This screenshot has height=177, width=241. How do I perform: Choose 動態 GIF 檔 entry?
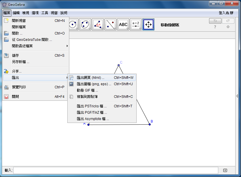tap(102, 90)
